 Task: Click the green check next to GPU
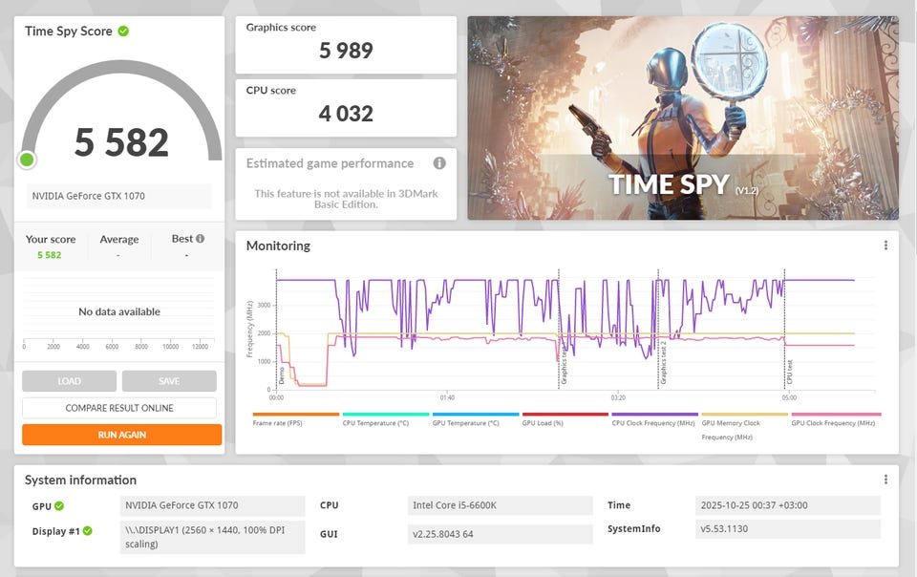point(59,506)
